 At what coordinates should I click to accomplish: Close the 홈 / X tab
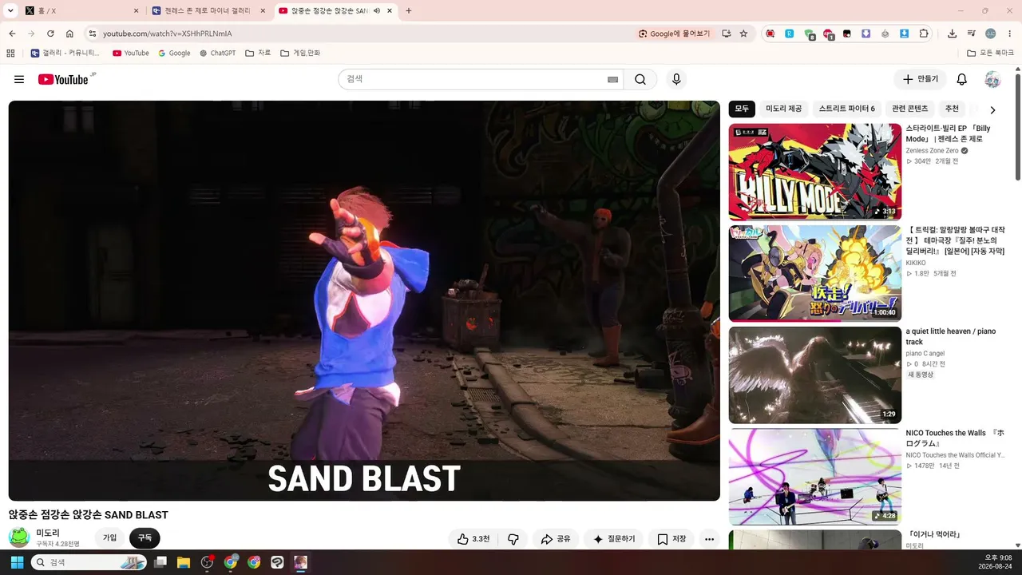[136, 11]
